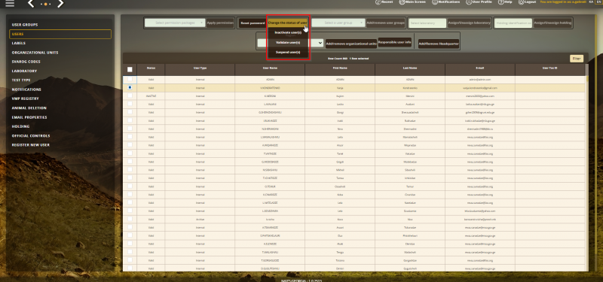Check the INACTIVE user row checkbox
The width and height of the screenshot is (603, 282).
click(x=130, y=96)
